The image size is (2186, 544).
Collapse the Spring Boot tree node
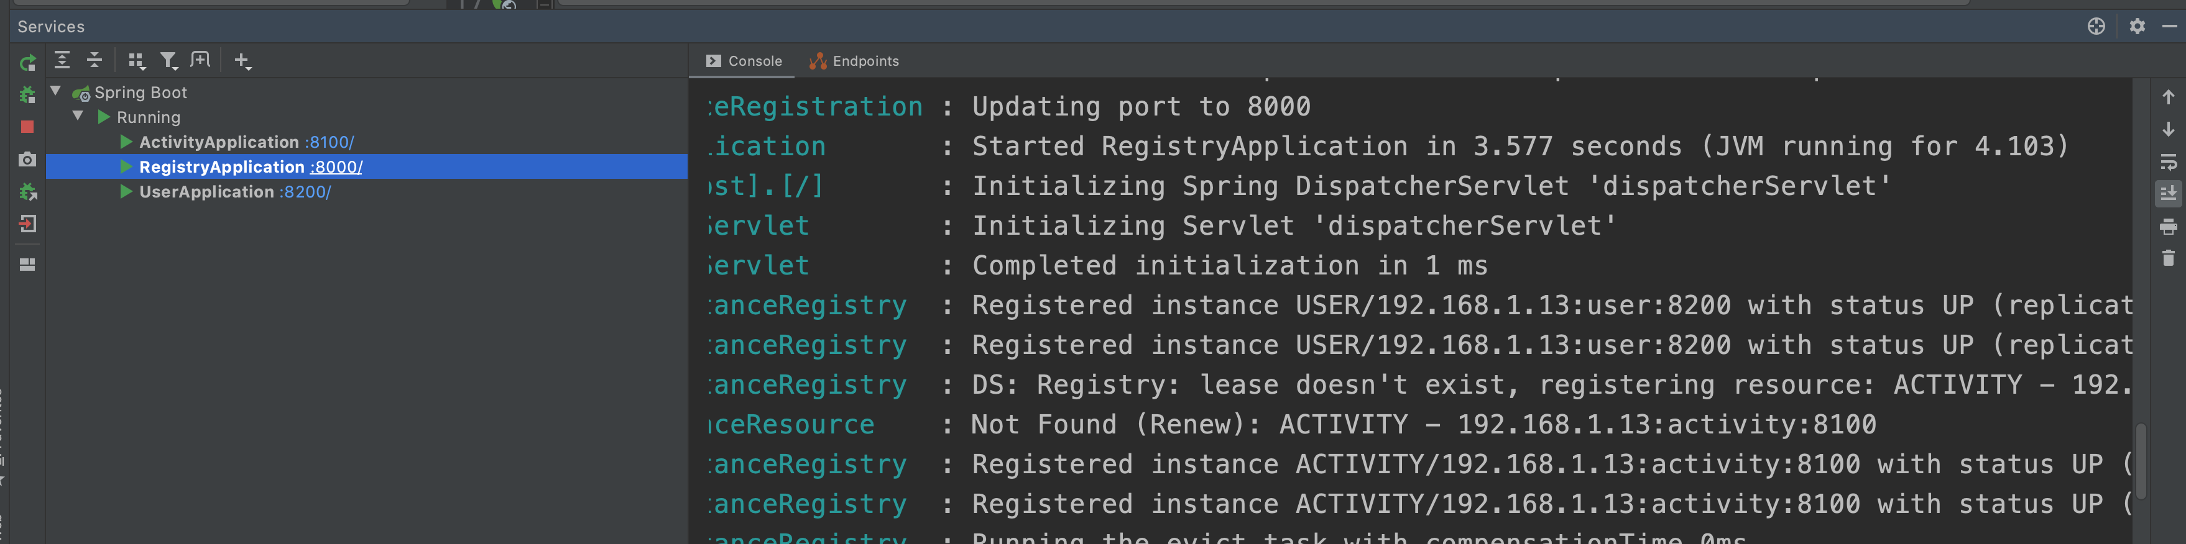click(x=56, y=91)
